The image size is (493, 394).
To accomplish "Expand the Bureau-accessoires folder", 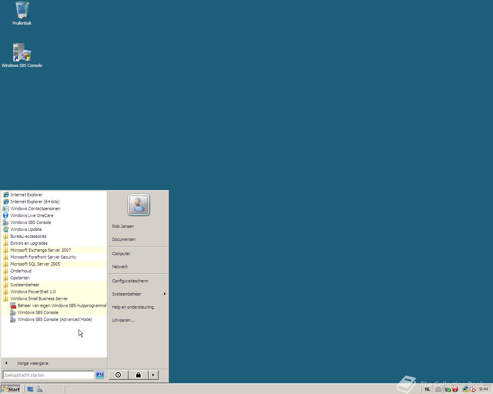I will click(54, 236).
